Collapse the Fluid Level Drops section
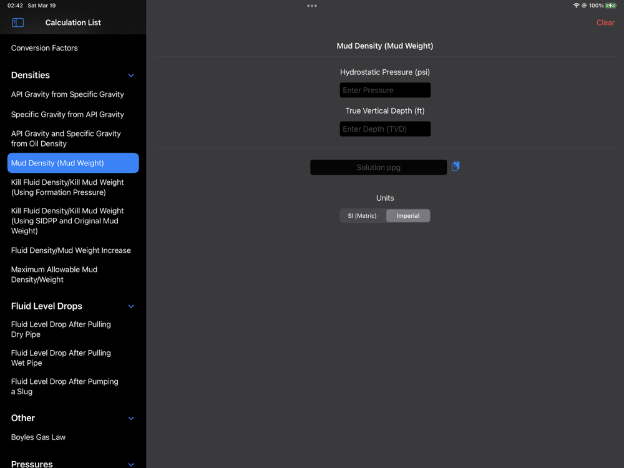 [131, 306]
